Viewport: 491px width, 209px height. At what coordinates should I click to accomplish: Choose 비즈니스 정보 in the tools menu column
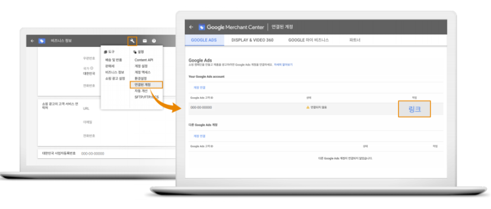115,72
